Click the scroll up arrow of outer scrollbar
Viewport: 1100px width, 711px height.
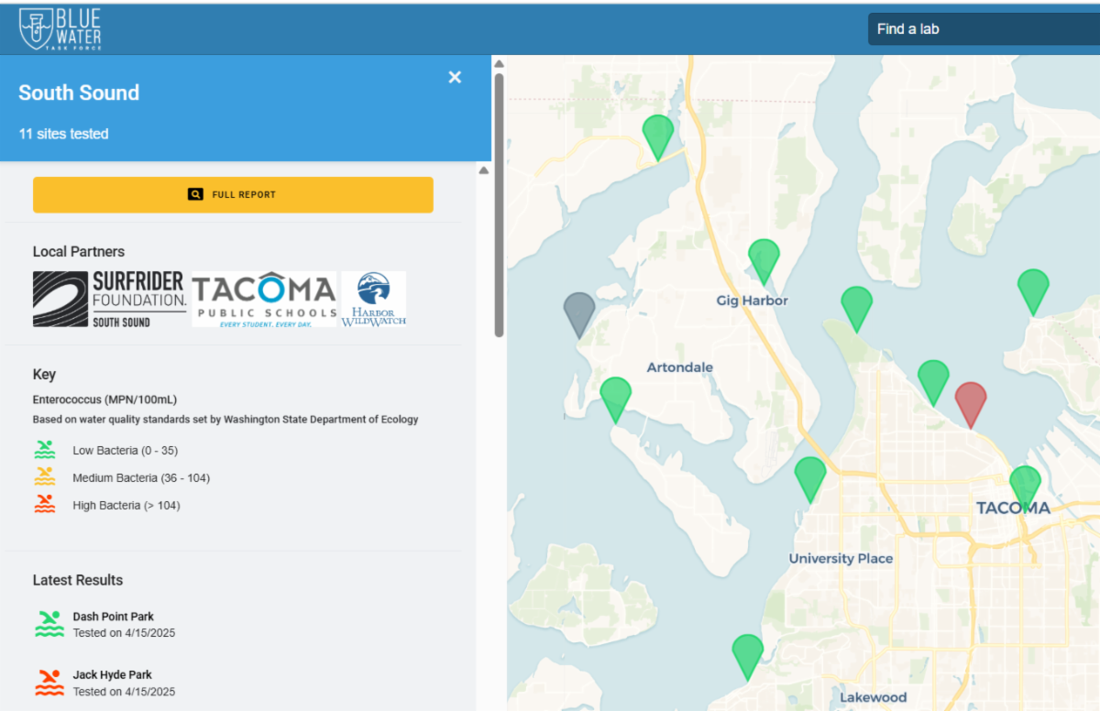tap(500, 64)
